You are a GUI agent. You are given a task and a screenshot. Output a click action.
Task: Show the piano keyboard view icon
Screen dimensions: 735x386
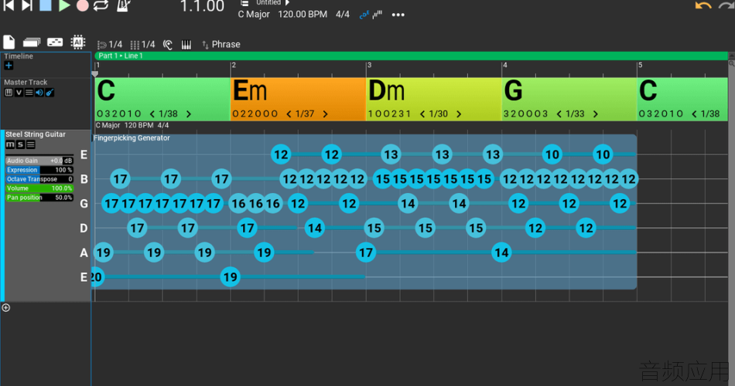pyautogui.click(x=186, y=45)
